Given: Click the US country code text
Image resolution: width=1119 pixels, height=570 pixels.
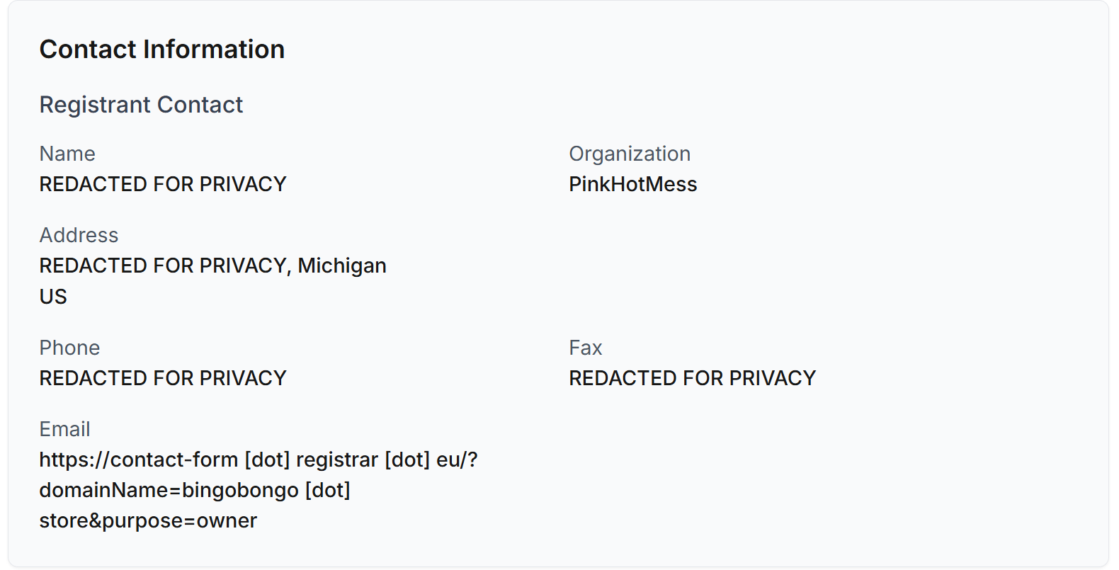Looking at the screenshot, I should [53, 297].
